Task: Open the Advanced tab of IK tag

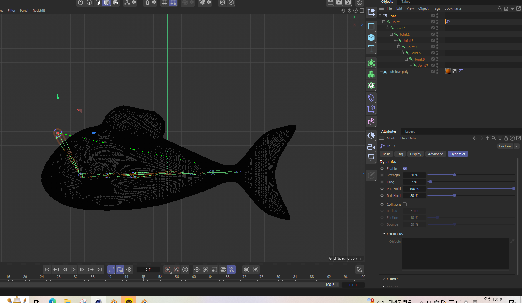Action: (436, 154)
